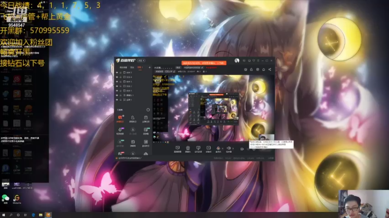Mute the speaker in bottom toolbar

(x=229, y=149)
